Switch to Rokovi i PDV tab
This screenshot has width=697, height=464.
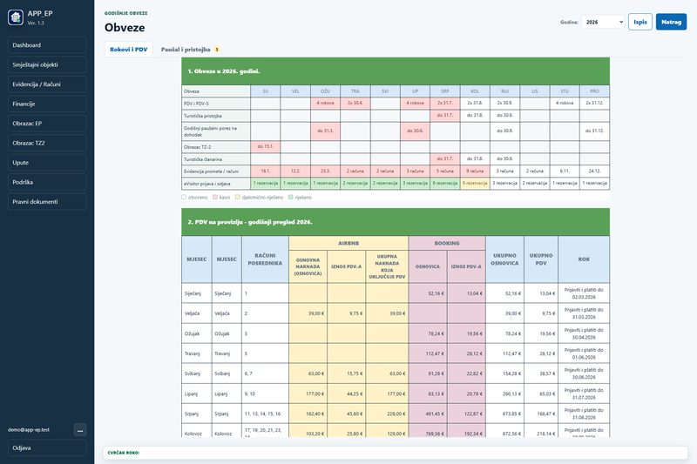click(128, 50)
